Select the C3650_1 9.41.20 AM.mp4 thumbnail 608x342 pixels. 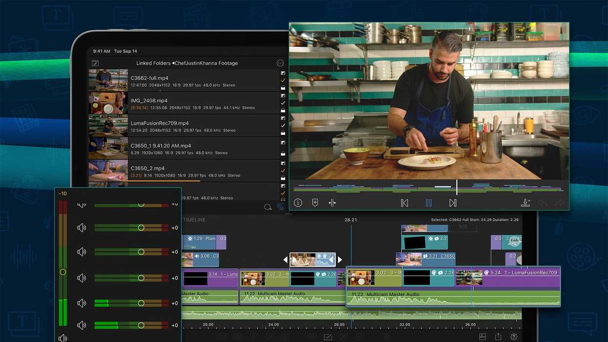pyautogui.click(x=108, y=148)
